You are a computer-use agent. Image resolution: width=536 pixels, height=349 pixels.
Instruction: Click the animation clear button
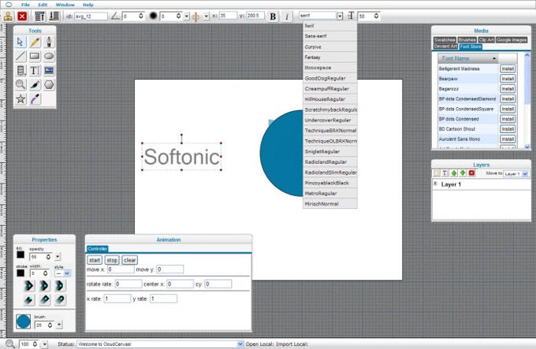click(129, 260)
